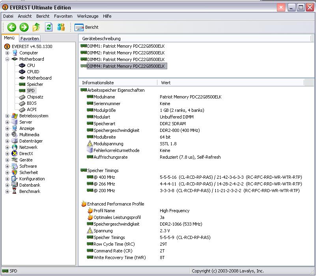This screenshot has height=276, width=316.
Task: Click the Gerätebeschreibung column header
Action: [x=194, y=39]
